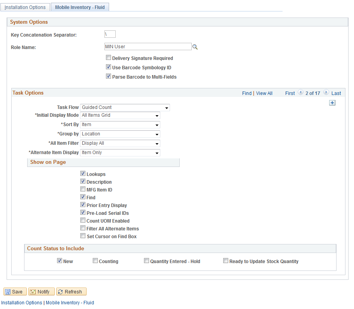Click the next row arrow in Task Options
The height and width of the screenshot is (309, 354).
(326, 93)
